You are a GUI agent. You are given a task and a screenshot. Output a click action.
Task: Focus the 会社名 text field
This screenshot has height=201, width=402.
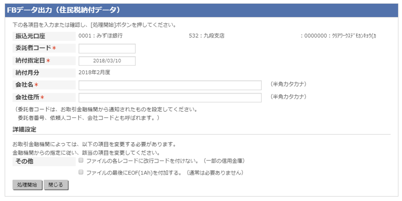170,85
